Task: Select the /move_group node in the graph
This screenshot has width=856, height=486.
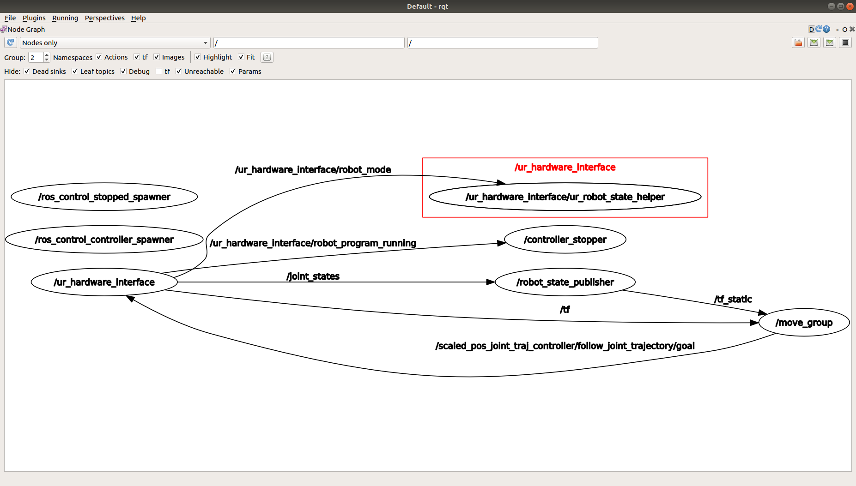Action: click(804, 322)
